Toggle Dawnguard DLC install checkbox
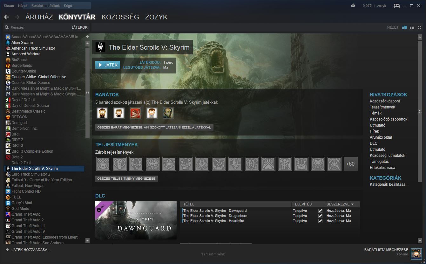426x264 pixels. 320,211
